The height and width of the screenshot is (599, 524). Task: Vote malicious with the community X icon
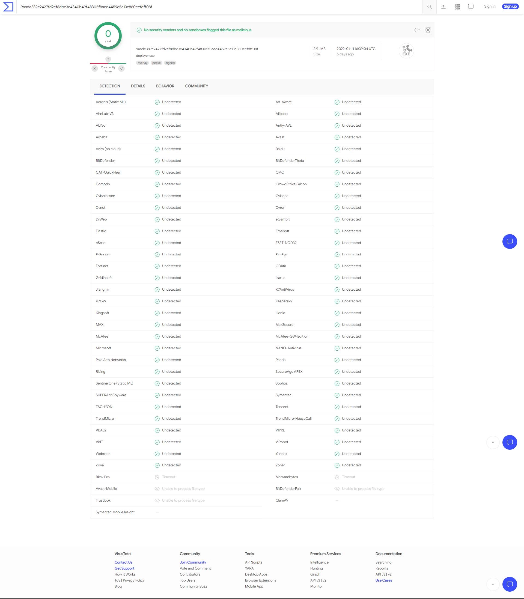pos(95,68)
